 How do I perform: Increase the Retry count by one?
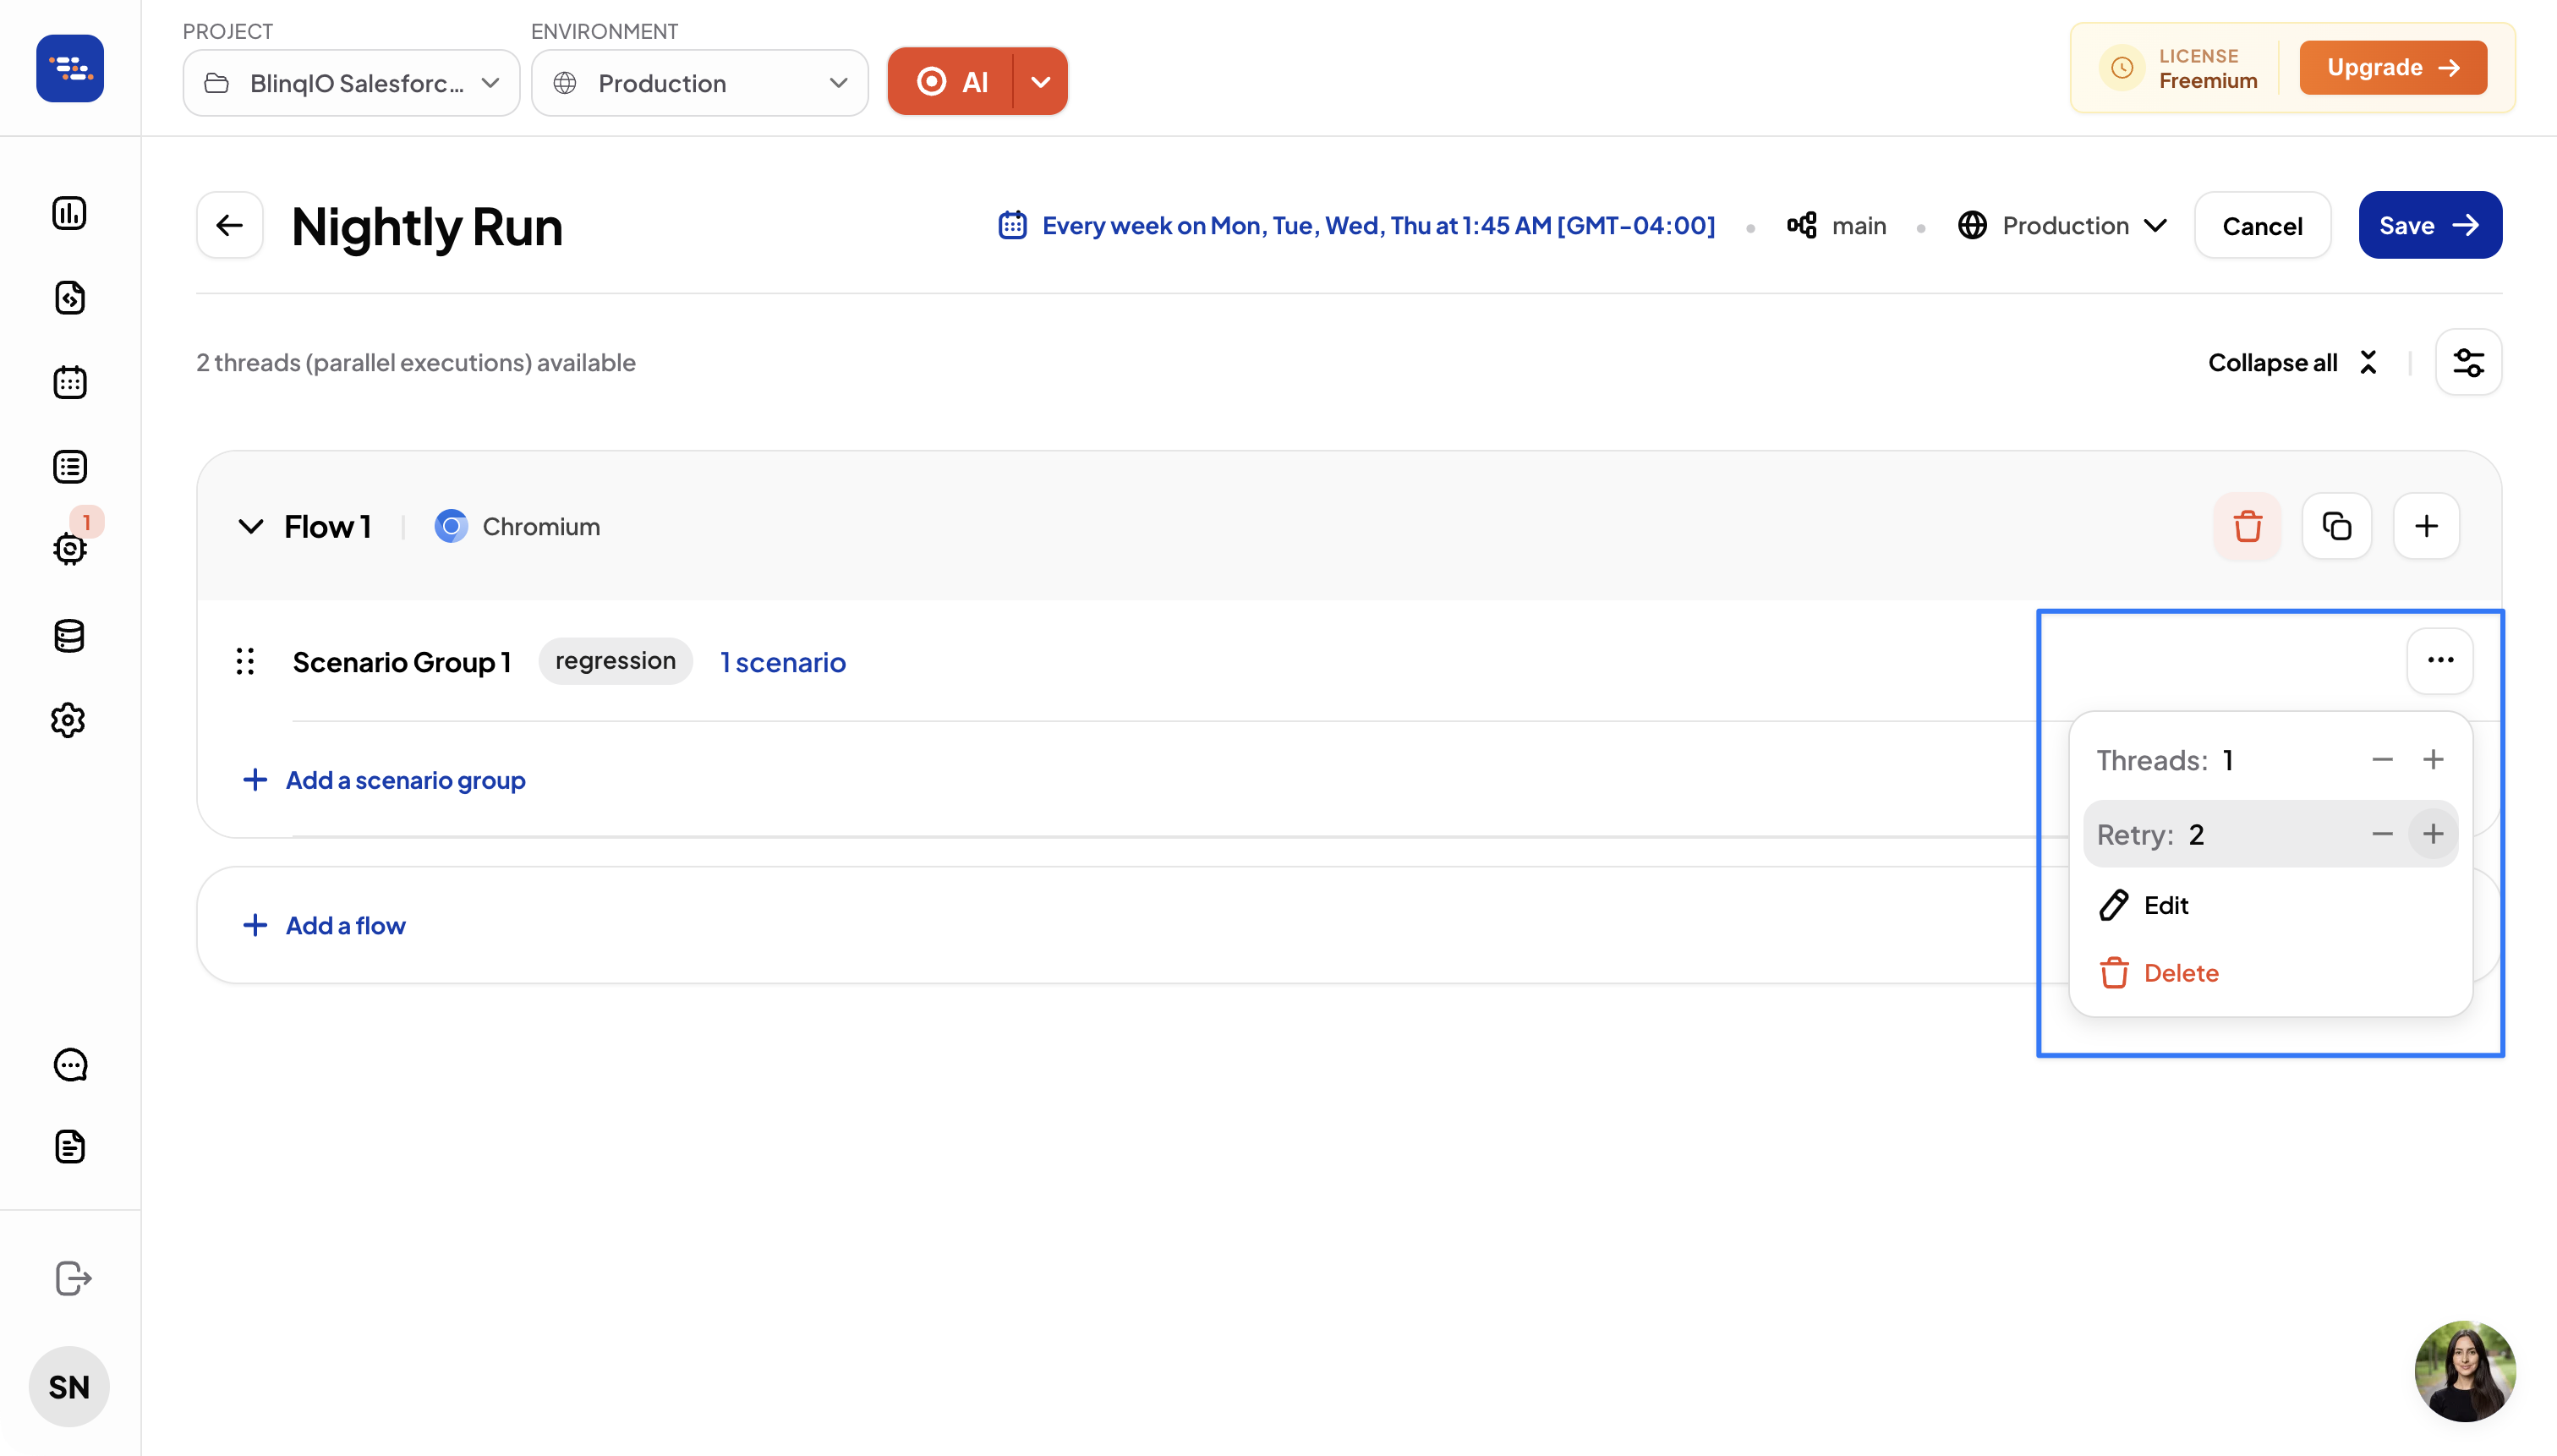pos(2433,834)
